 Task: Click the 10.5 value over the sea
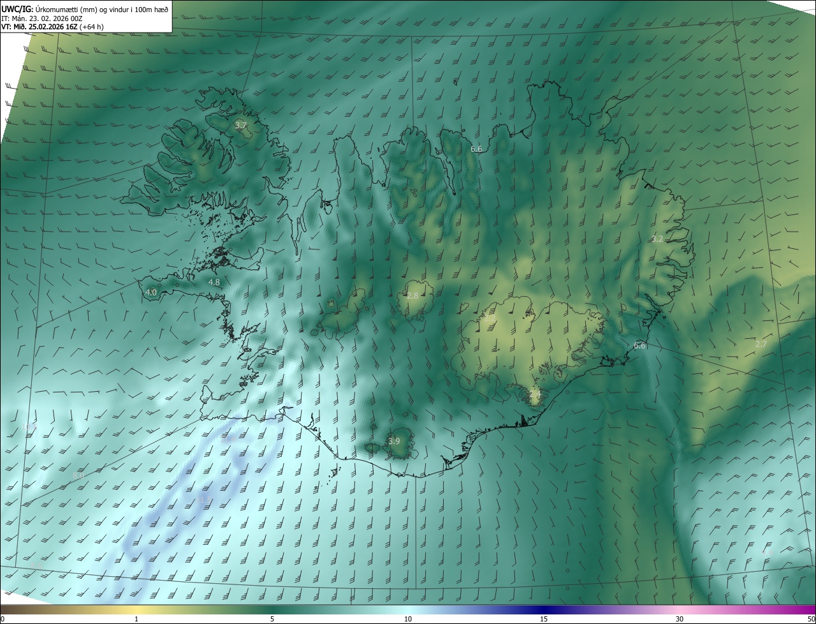tap(29, 427)
